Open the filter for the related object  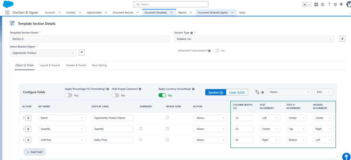(82, 53)
